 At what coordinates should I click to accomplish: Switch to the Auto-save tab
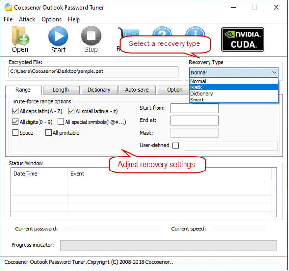click(137, 90)
